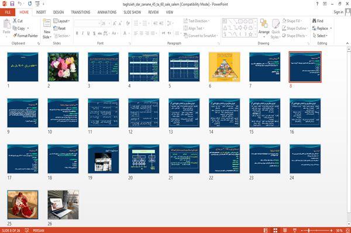351x233 pixels.
Task: Add a New Slide
Action: click(47, 29)
